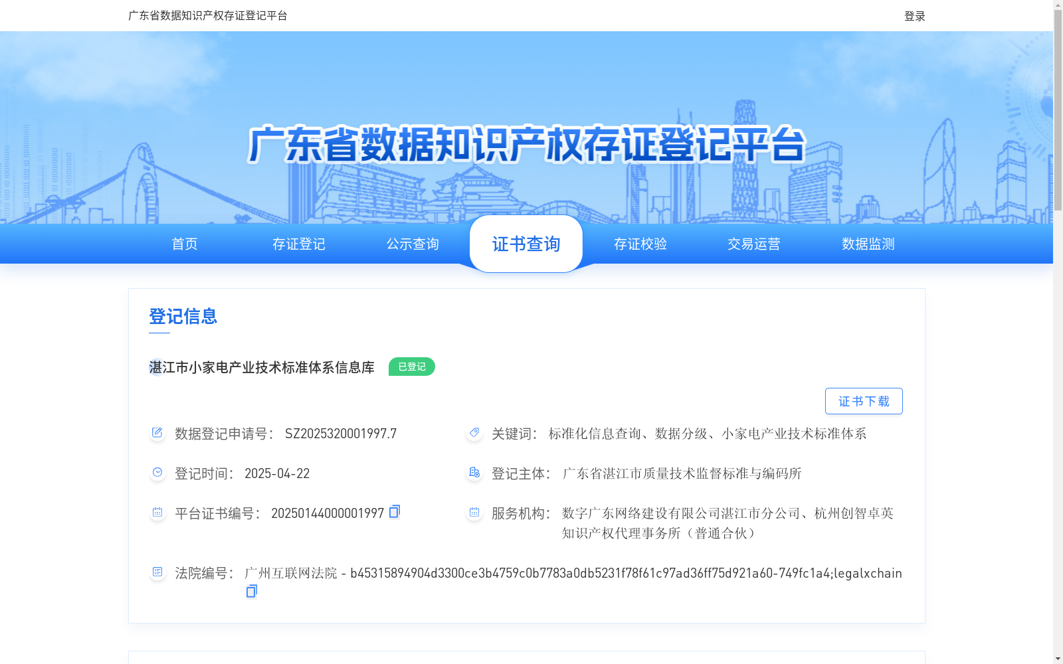Click the platform title in the top bar
This screenshot has height=664, width=1063.
coord(207,15)
